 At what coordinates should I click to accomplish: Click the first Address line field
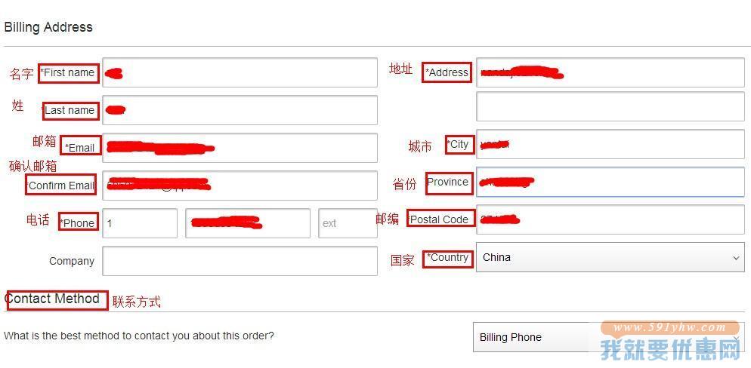click(610, 72)
